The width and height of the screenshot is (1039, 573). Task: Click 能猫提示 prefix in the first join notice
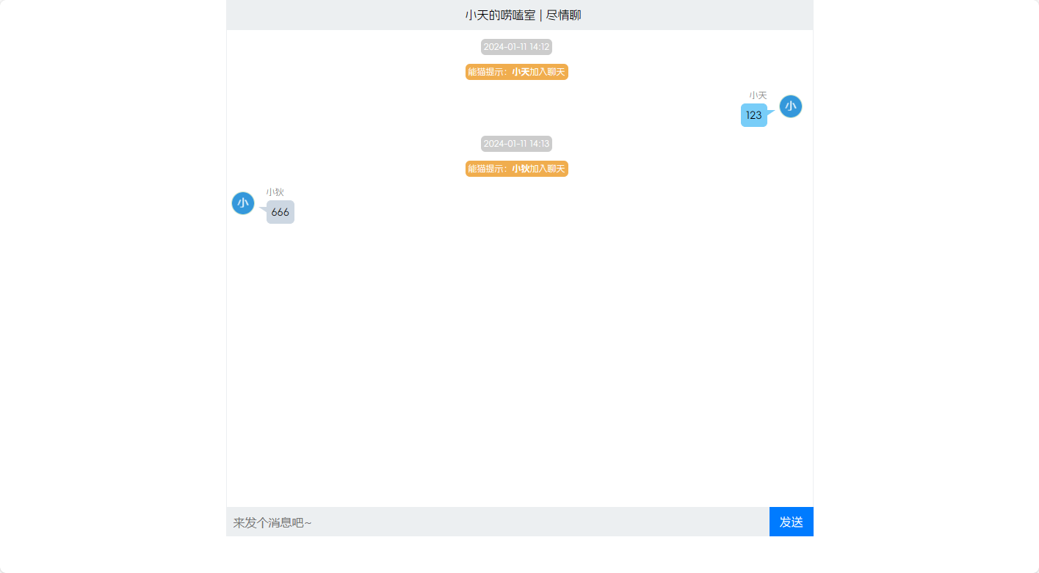pos(486,72)
